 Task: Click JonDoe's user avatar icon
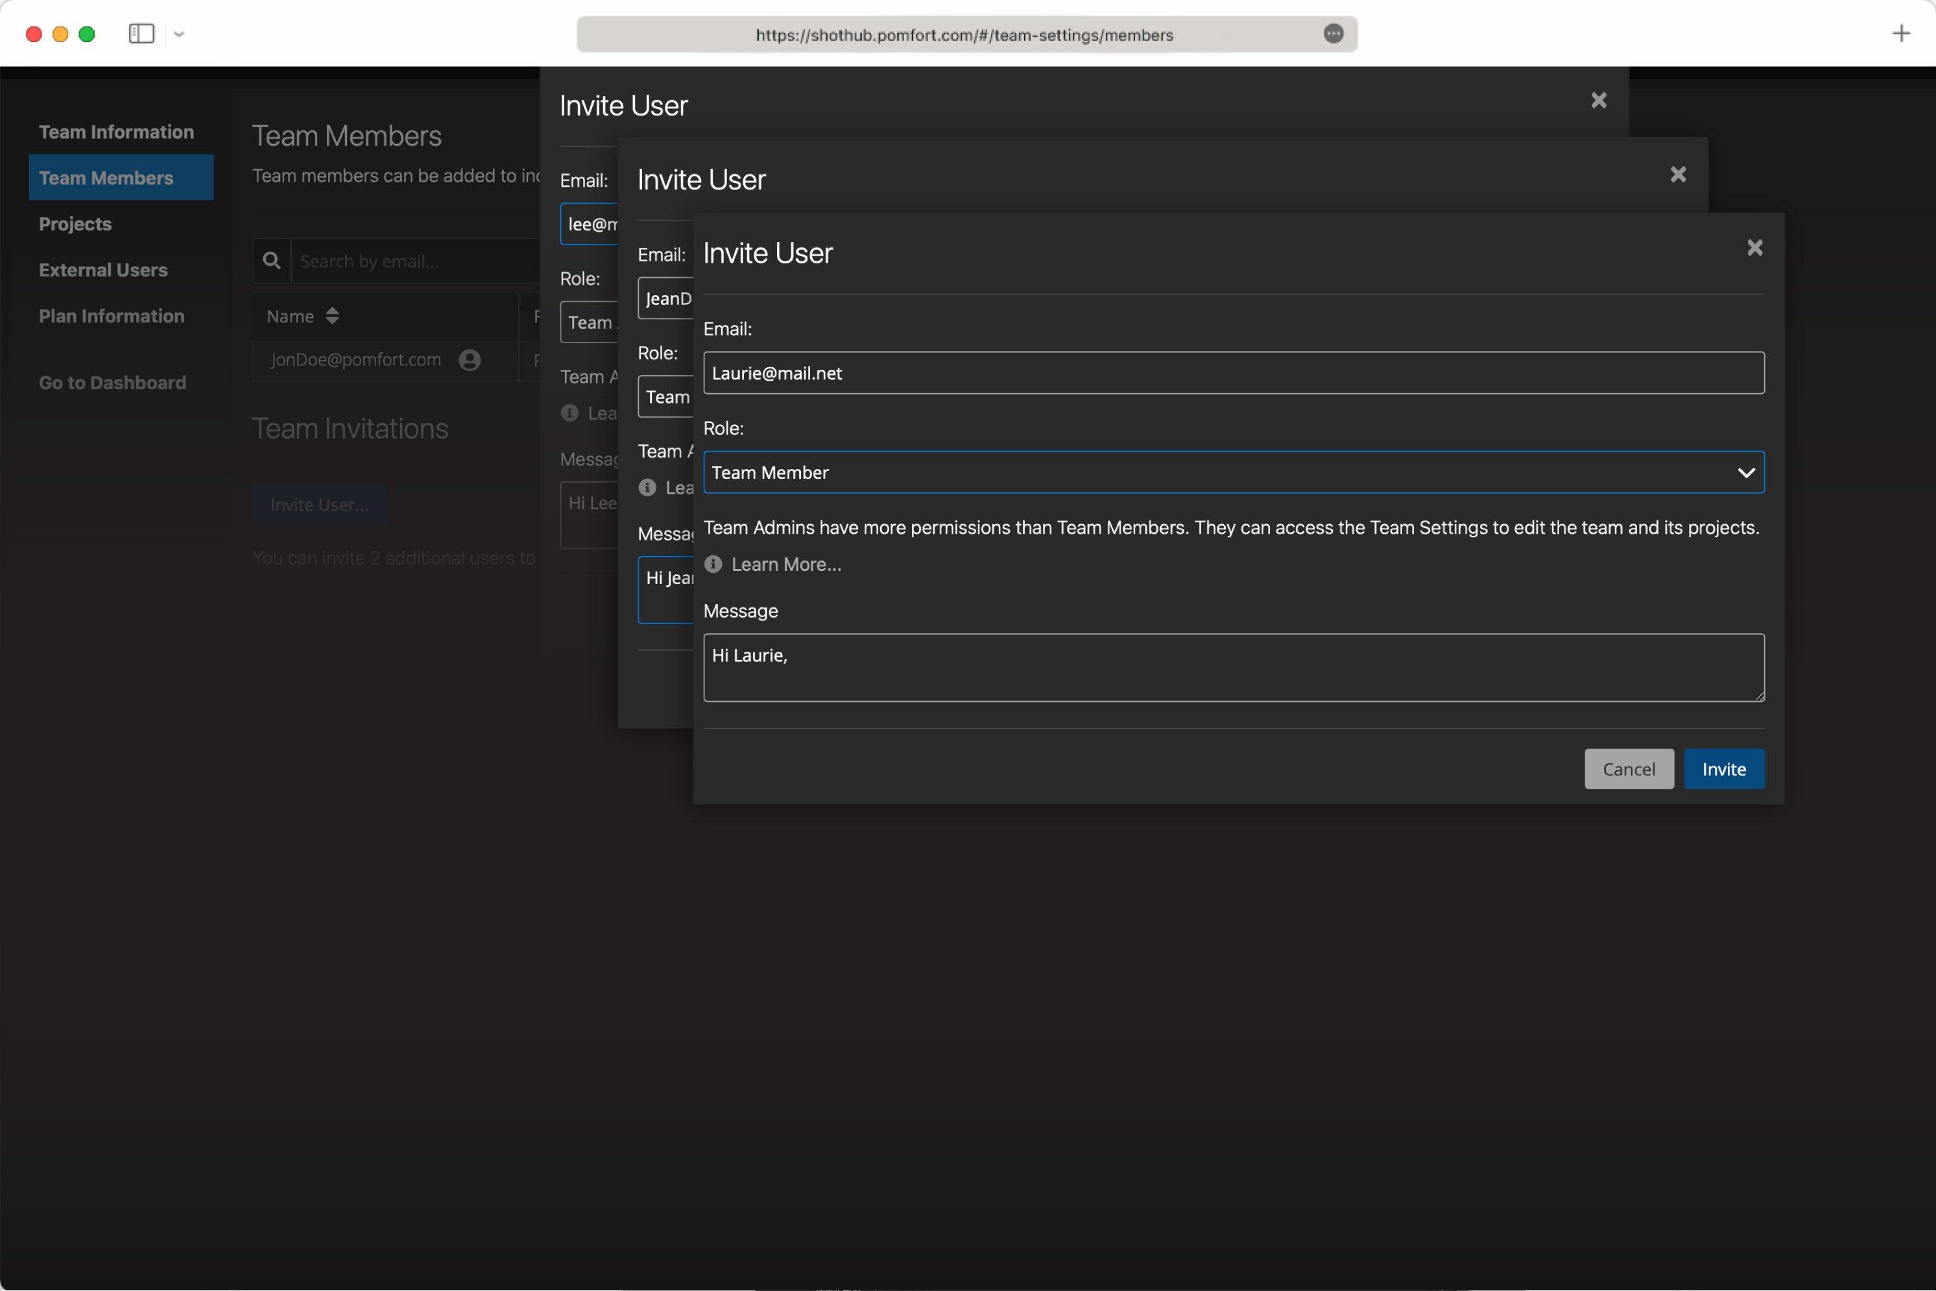[x=470, y=360]
